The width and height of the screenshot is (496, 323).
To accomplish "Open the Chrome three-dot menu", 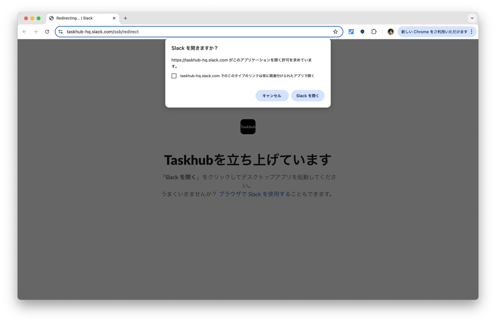I will pyautogui.click(x=471, y=32).
